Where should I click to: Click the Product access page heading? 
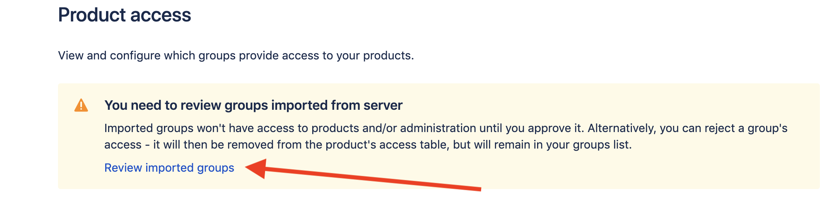tap(124, 15)
